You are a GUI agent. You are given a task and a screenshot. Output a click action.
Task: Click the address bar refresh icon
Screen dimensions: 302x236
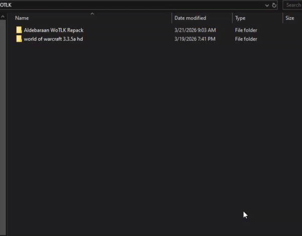pos(274,5)
